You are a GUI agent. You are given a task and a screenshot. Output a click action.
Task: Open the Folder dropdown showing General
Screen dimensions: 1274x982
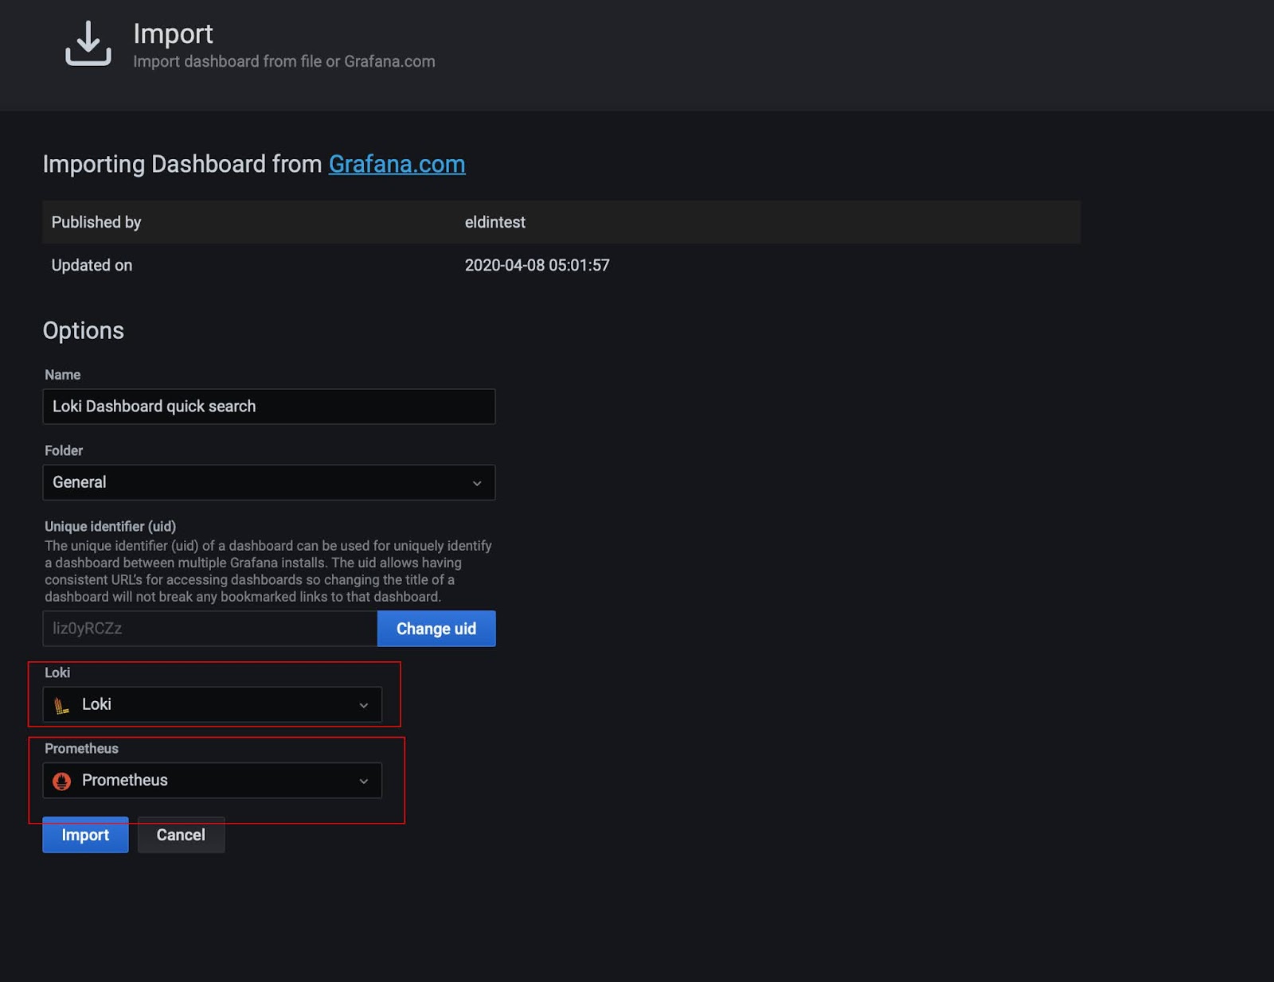pyautogui.click(x=269, y=482)
